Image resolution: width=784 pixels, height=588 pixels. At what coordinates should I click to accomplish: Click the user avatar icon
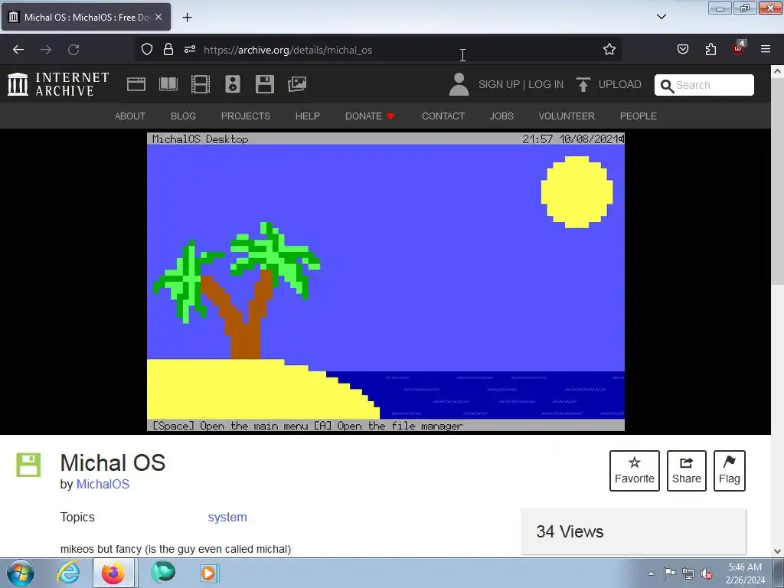459,84
